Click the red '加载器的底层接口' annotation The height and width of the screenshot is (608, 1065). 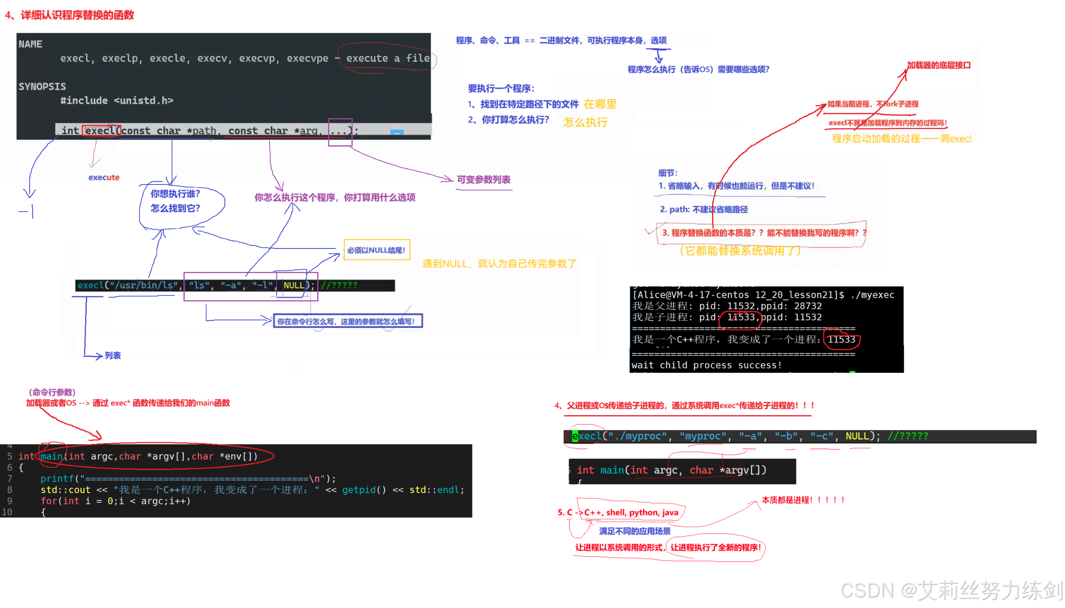939,65
